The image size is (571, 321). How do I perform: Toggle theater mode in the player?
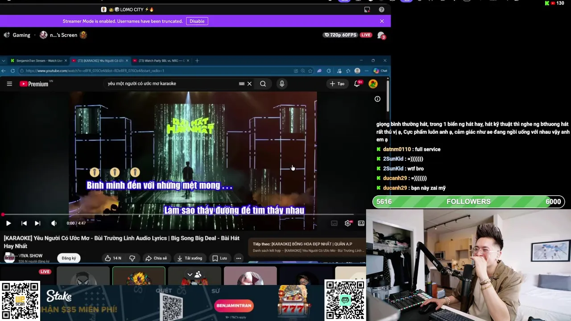361,223
